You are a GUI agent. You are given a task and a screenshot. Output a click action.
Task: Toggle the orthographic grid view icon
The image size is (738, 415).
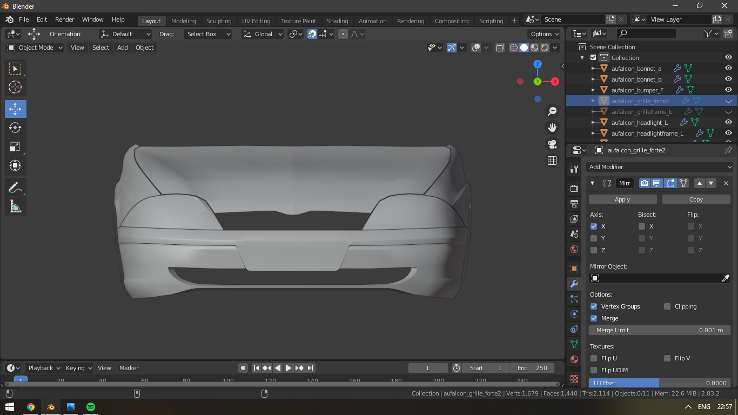552,160
